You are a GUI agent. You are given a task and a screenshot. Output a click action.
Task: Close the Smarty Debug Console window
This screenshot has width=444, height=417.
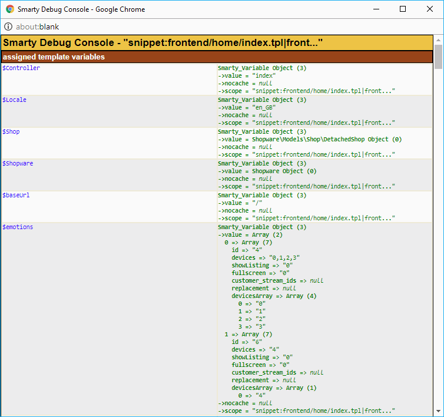430,9
